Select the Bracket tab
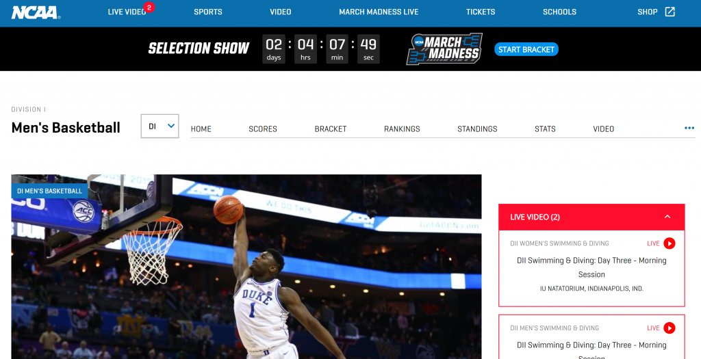Image resolution: width=701 pixels, height=359 pixels. 331,129
